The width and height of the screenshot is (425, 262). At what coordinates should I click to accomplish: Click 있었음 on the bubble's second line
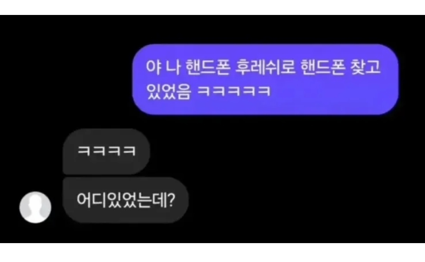tap(168, 91)
